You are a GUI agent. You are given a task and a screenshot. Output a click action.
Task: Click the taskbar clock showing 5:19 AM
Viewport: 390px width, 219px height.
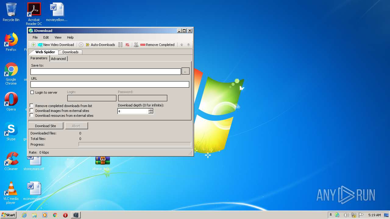coord(374,215)
